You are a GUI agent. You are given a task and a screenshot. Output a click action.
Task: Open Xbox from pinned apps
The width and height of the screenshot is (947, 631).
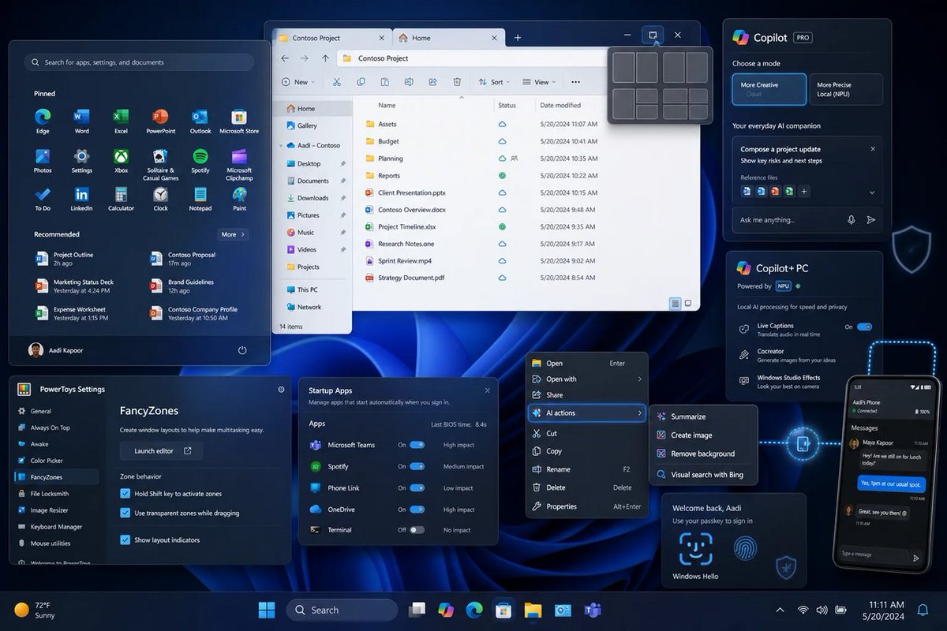121,160
